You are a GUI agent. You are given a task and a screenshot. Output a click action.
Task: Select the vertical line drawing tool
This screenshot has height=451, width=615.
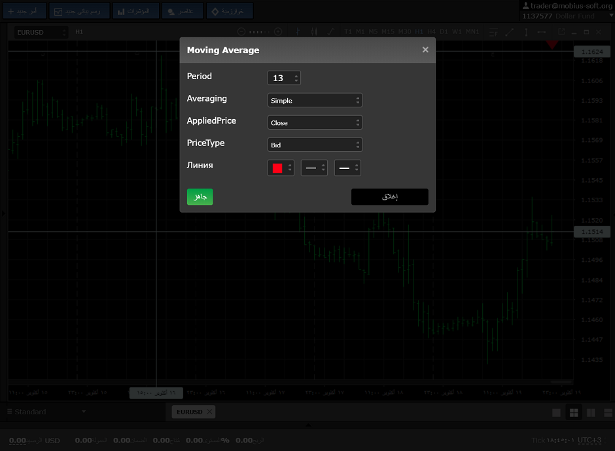pyautogui.click(x=526, y=32)
